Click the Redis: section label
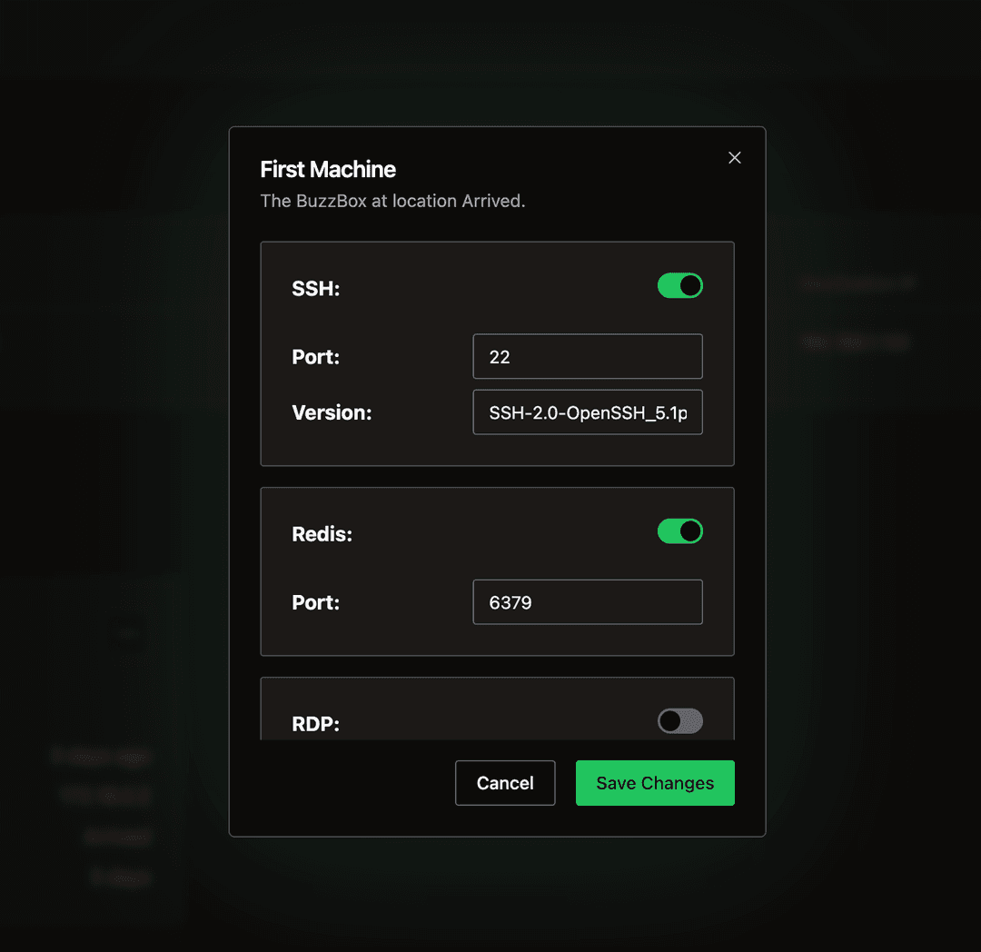Screen dimensions: 981x952 coord(322,534)
